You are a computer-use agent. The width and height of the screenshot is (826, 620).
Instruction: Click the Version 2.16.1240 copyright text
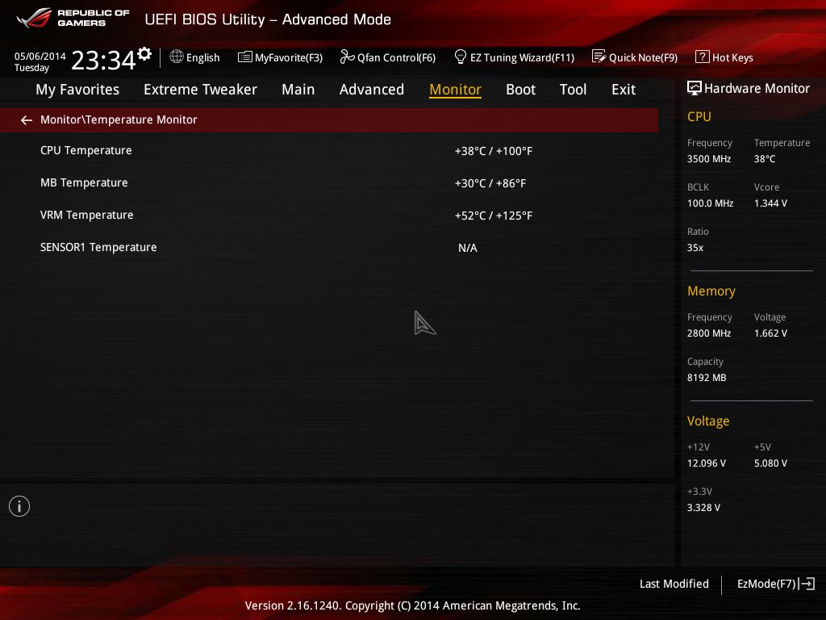point(412,605)
